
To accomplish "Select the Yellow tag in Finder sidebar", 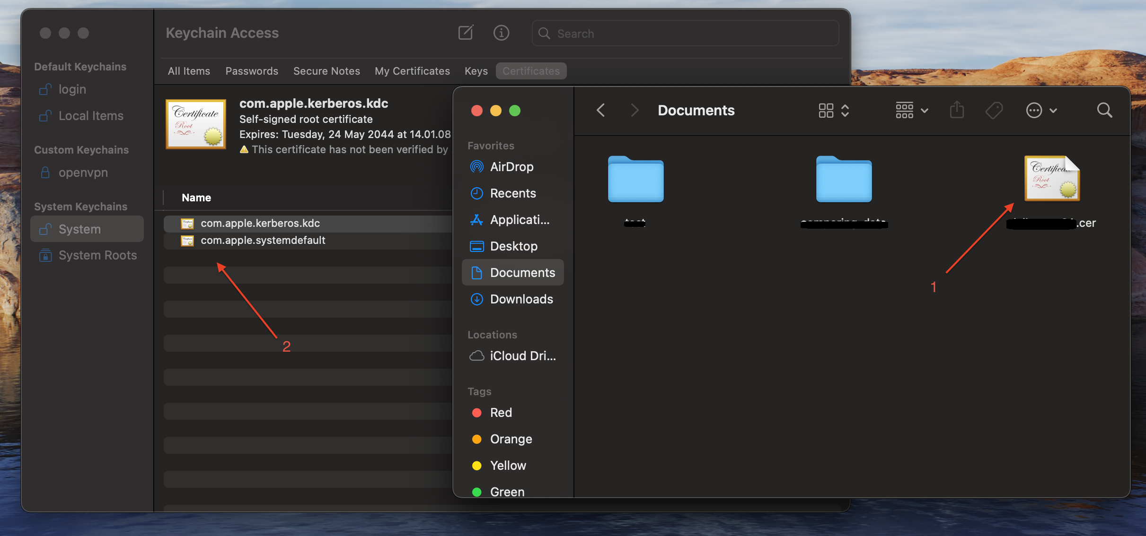I will pyautogui.click(x=513, y=466).
